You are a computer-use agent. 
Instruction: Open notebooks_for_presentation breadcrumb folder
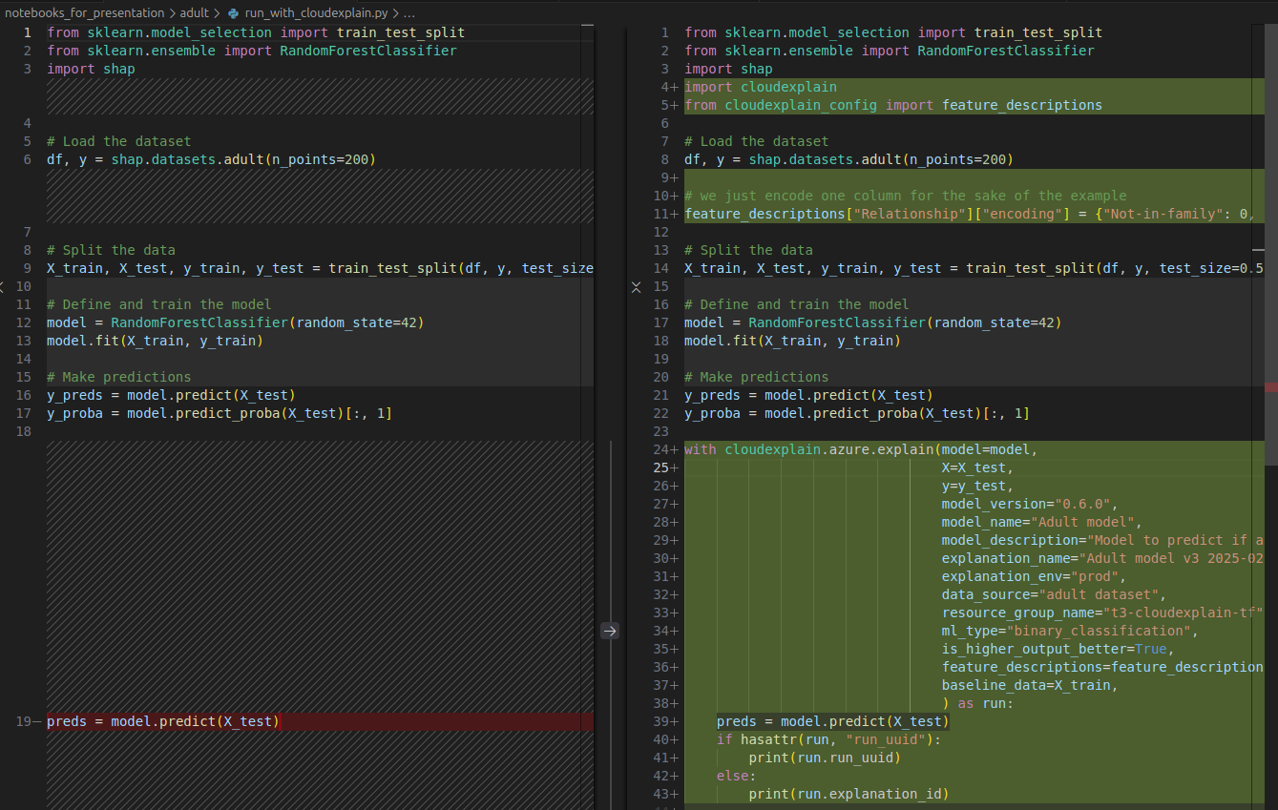tap(84, 13)
